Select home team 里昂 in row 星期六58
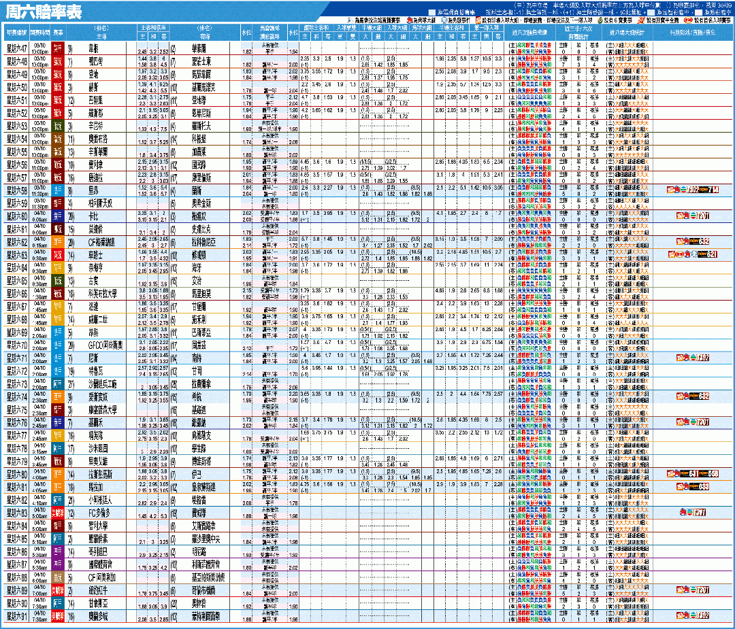This screenshot has height=629, width=735. 93,190
